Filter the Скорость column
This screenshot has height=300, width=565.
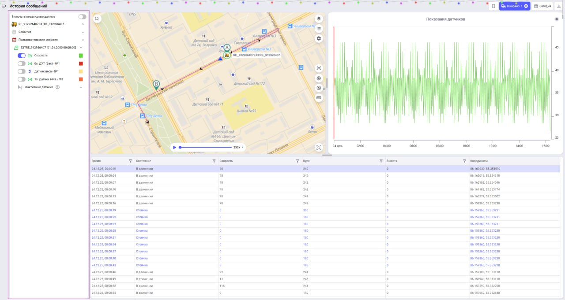(298, 161)
